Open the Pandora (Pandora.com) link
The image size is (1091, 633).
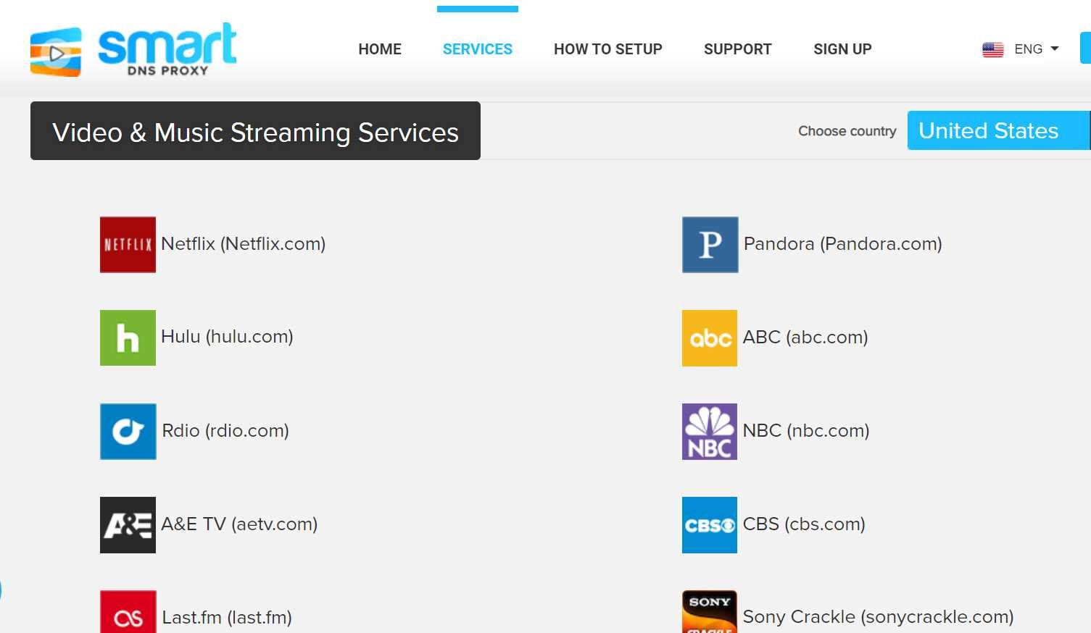[x=843, y=244]
